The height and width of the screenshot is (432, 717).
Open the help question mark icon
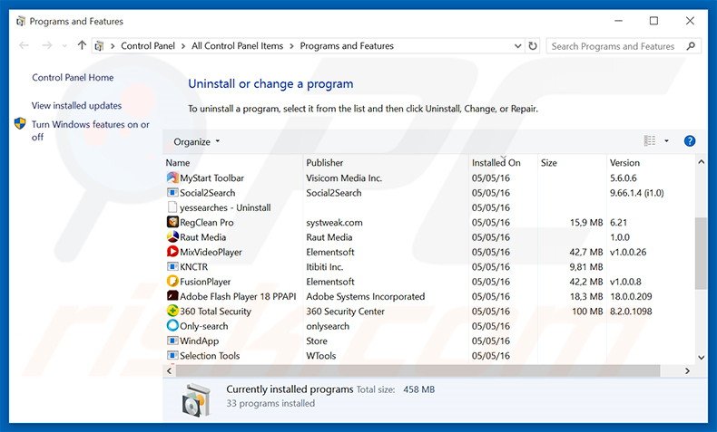pos(690,141)
